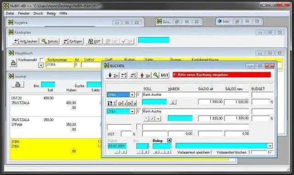This screenshot has height=175, width=294.
Task: Click the Beleg 'x' clear button
Action: pos(156,152)
